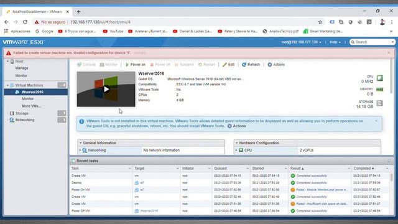The width and height of the screenshot is (398, 224).
Task: Open the Email Marketing bookmark
Action: click(x=323, y=31)
